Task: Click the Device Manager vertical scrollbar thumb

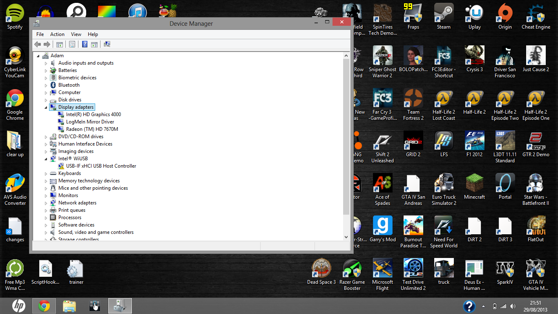Action: coord(346,137)
